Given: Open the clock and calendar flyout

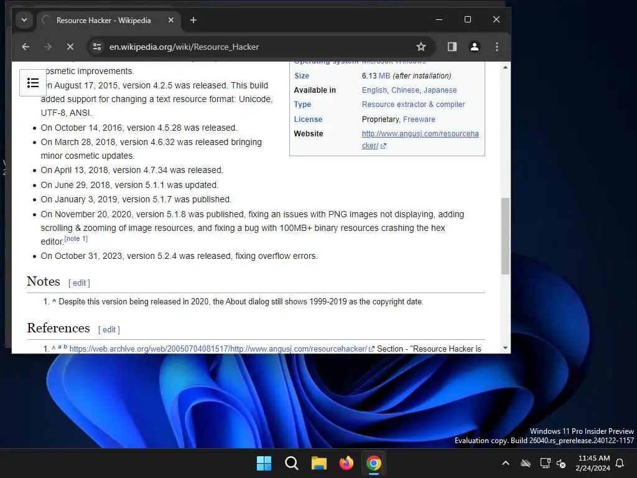Looking at the screenshot, I should point(593,463).
